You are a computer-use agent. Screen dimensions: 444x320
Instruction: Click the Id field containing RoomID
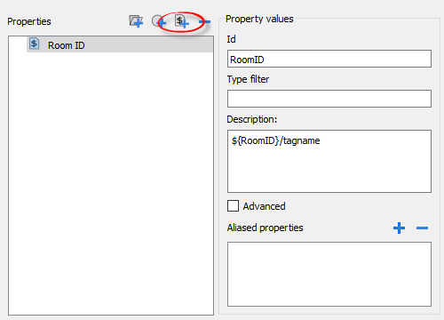click(x=329, y=59)
